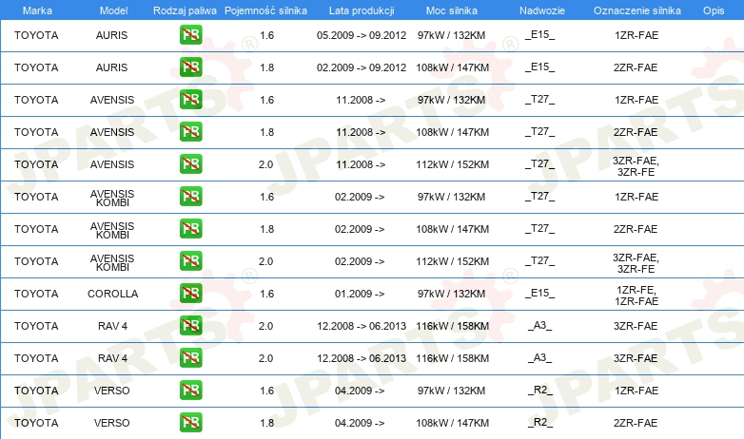Click the Opis column header

714,10
